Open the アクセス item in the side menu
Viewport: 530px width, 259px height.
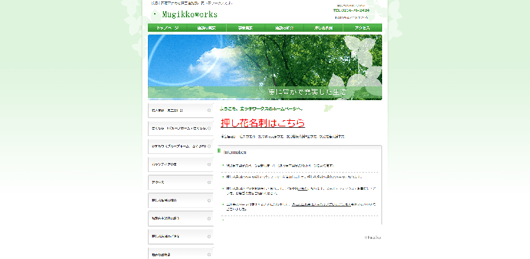[x=181, y=182]
